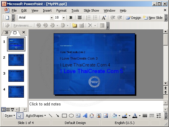Select the Rectangle tool

tap(64, 116)
